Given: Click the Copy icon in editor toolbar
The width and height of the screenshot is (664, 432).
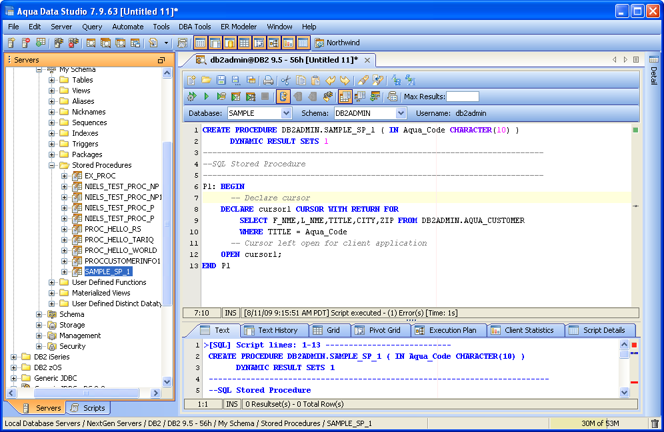Looking at the screenshot, I should click(301, 80).
